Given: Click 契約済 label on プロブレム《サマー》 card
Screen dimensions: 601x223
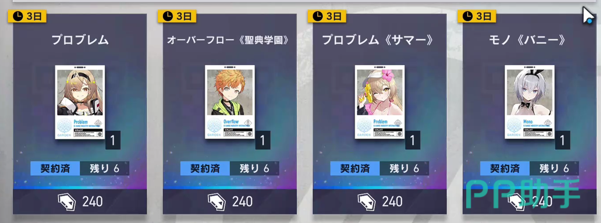Looking at the screenshot, I should [x=355, y=169].
